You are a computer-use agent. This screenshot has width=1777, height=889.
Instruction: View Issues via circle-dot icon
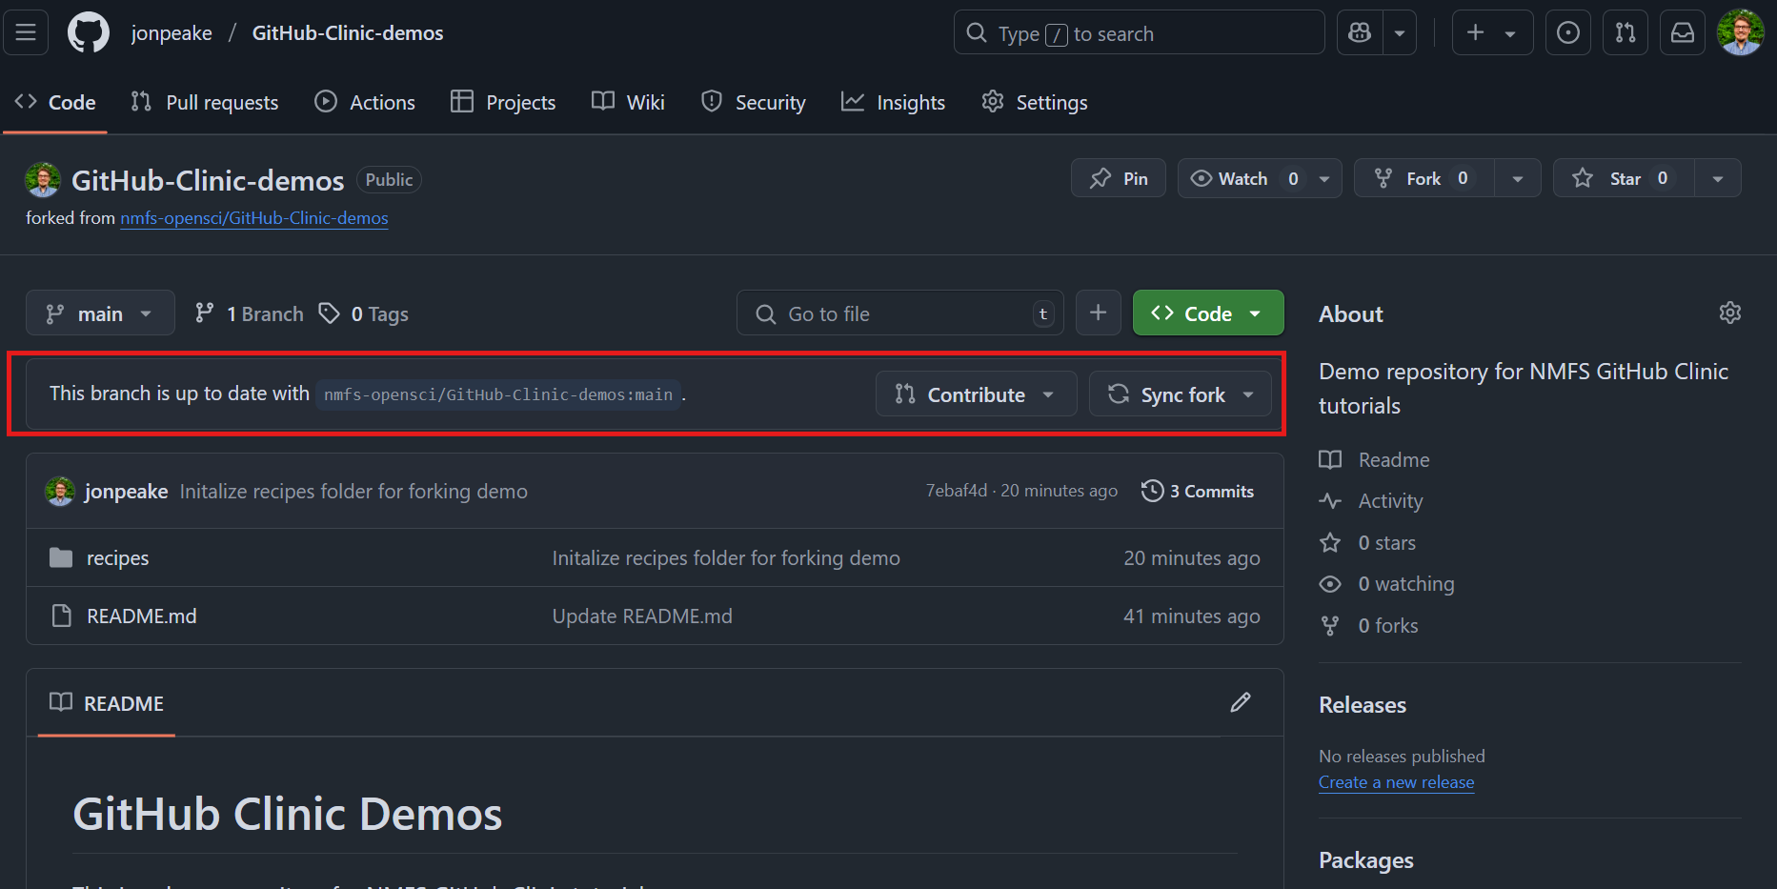1567,33
